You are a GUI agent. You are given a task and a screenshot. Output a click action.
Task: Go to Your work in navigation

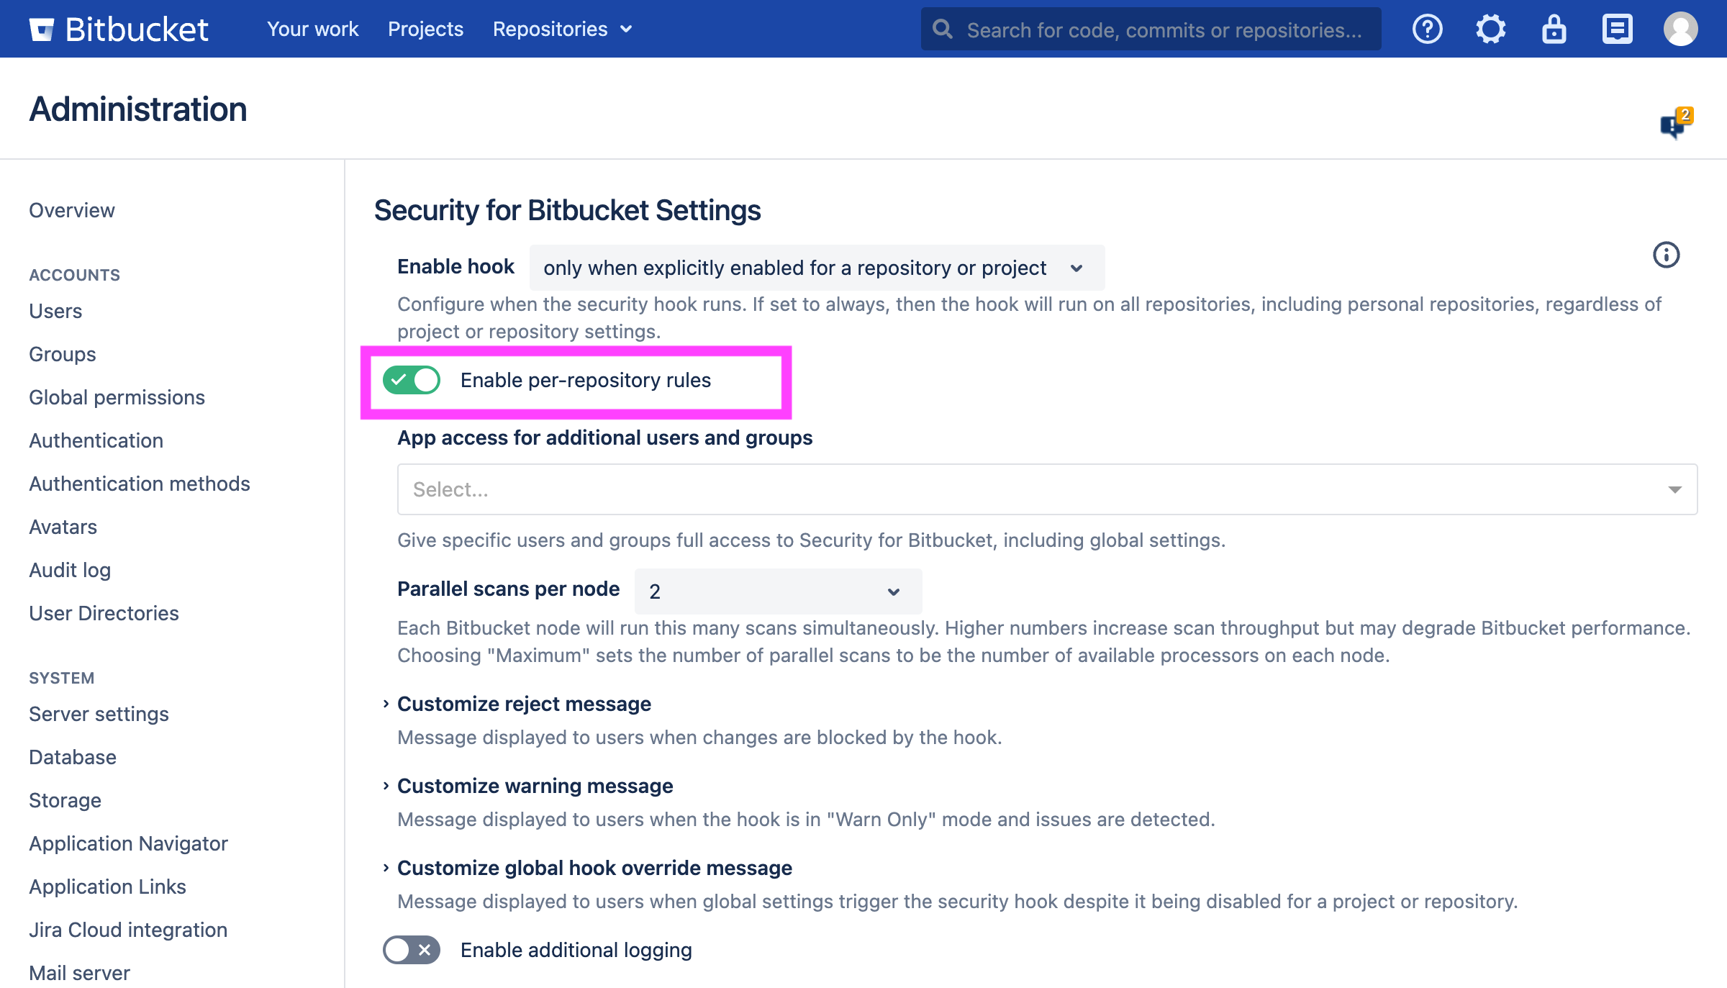[312, 30]
